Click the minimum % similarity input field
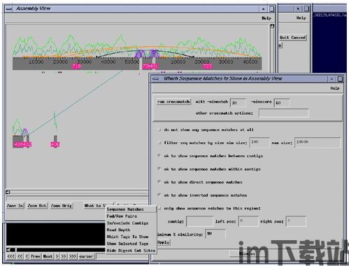The width and height of the screenshot is (349, 266). pos(215,234)
